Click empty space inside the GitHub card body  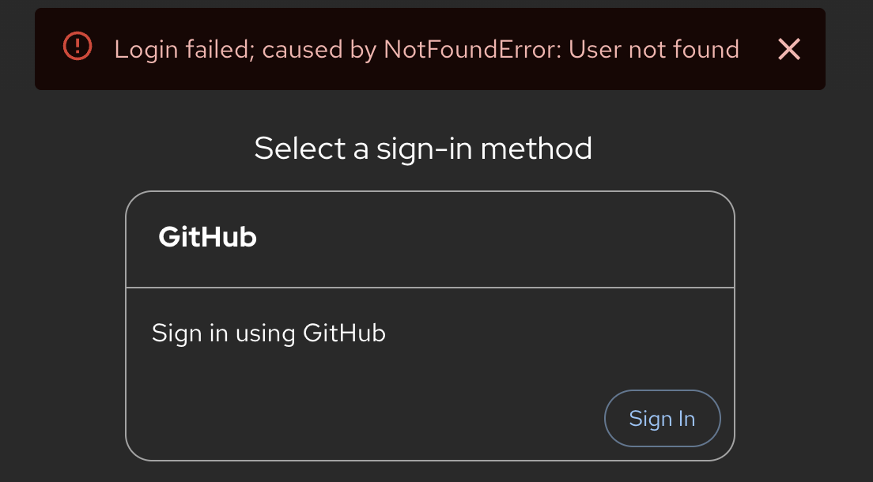(x=362, y=401)
